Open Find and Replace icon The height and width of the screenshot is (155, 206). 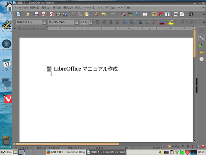(x=124, y=14)
